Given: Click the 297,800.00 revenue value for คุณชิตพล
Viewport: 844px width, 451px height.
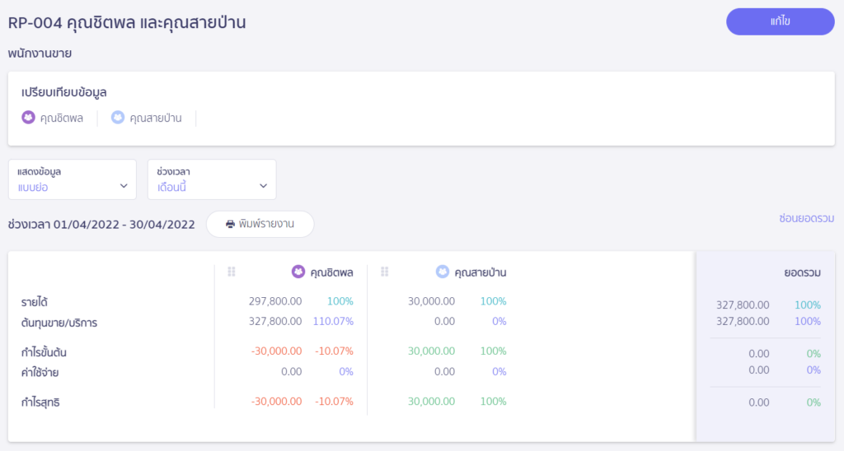Looking at the screenshot, I should 274,302.
